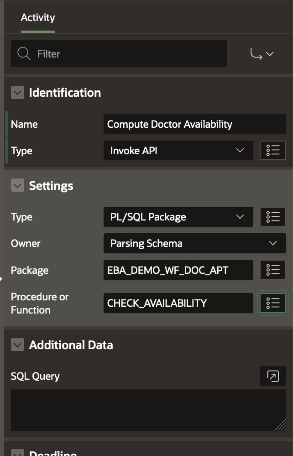Click the Package text field

pos(178,270)
